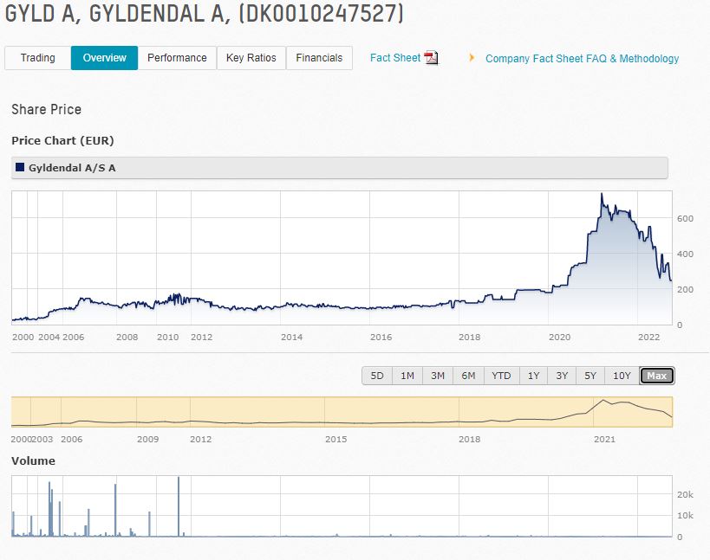
Task: Select the 1M time range
Action: pos(407,376)
